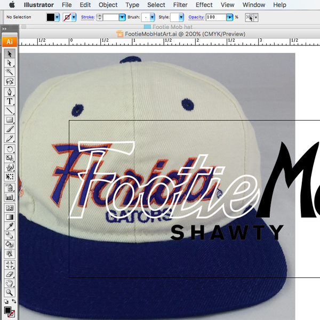Select the Column Graph tool
This screenshot has width=320, height=320.
coord(10,197)
